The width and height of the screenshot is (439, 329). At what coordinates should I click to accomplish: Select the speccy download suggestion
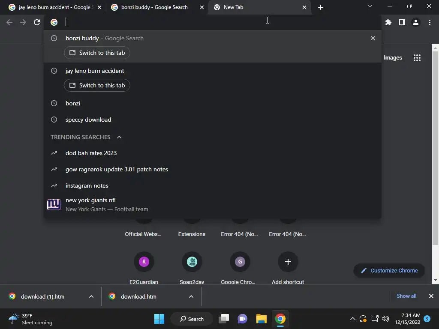pyautogui.click(x=213, y=120)
